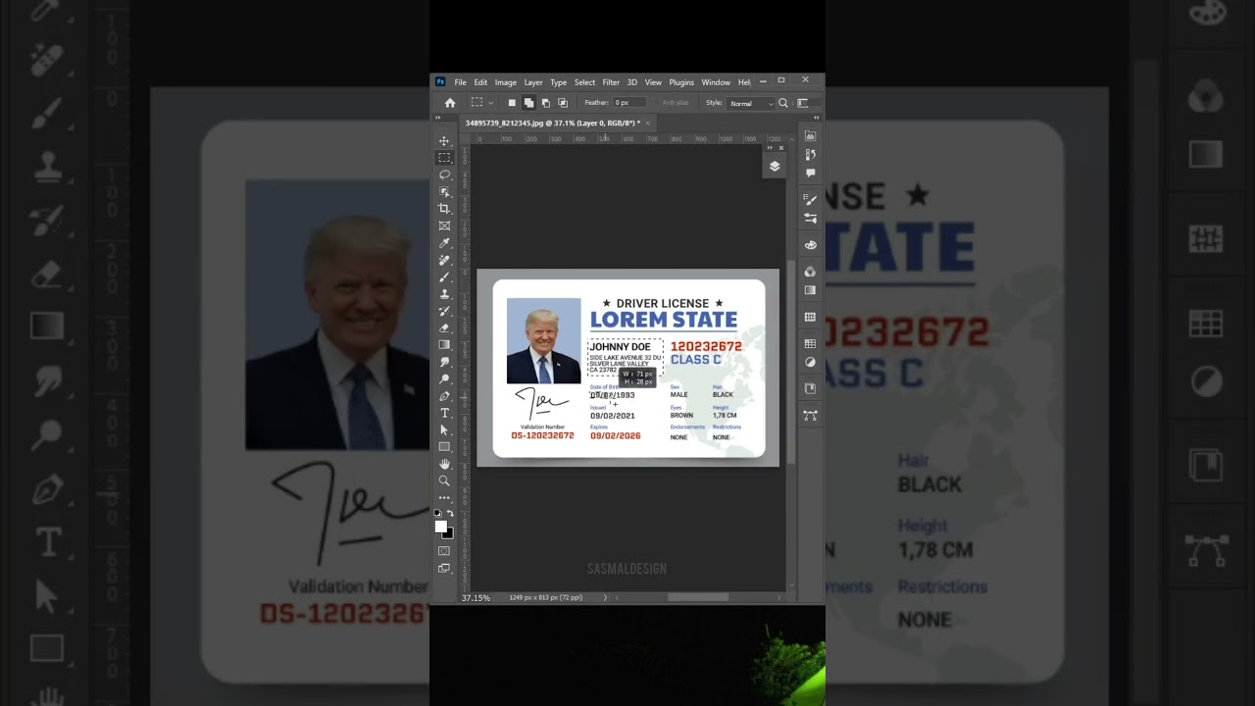Open the Paths panel icon
Viewport: 1255px width, 706px height.
tap(810, 416)
